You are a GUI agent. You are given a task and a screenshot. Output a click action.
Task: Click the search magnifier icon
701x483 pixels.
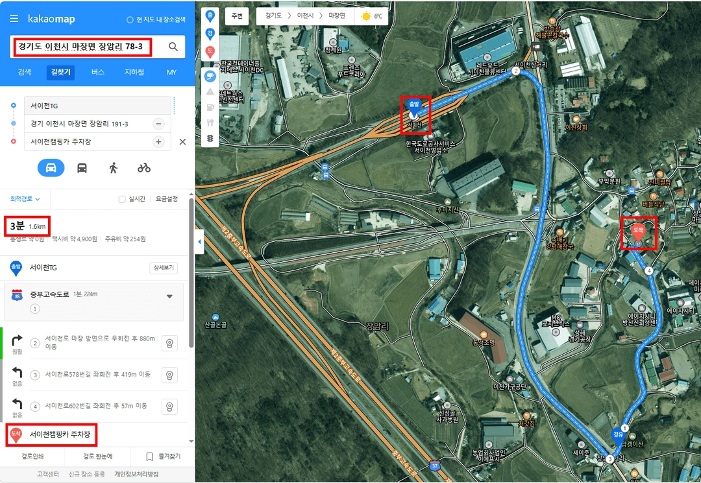(x=173, y=47)
